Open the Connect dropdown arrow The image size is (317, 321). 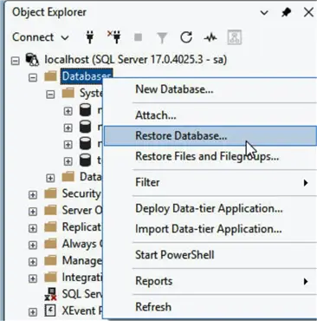(x=65, y=37)
